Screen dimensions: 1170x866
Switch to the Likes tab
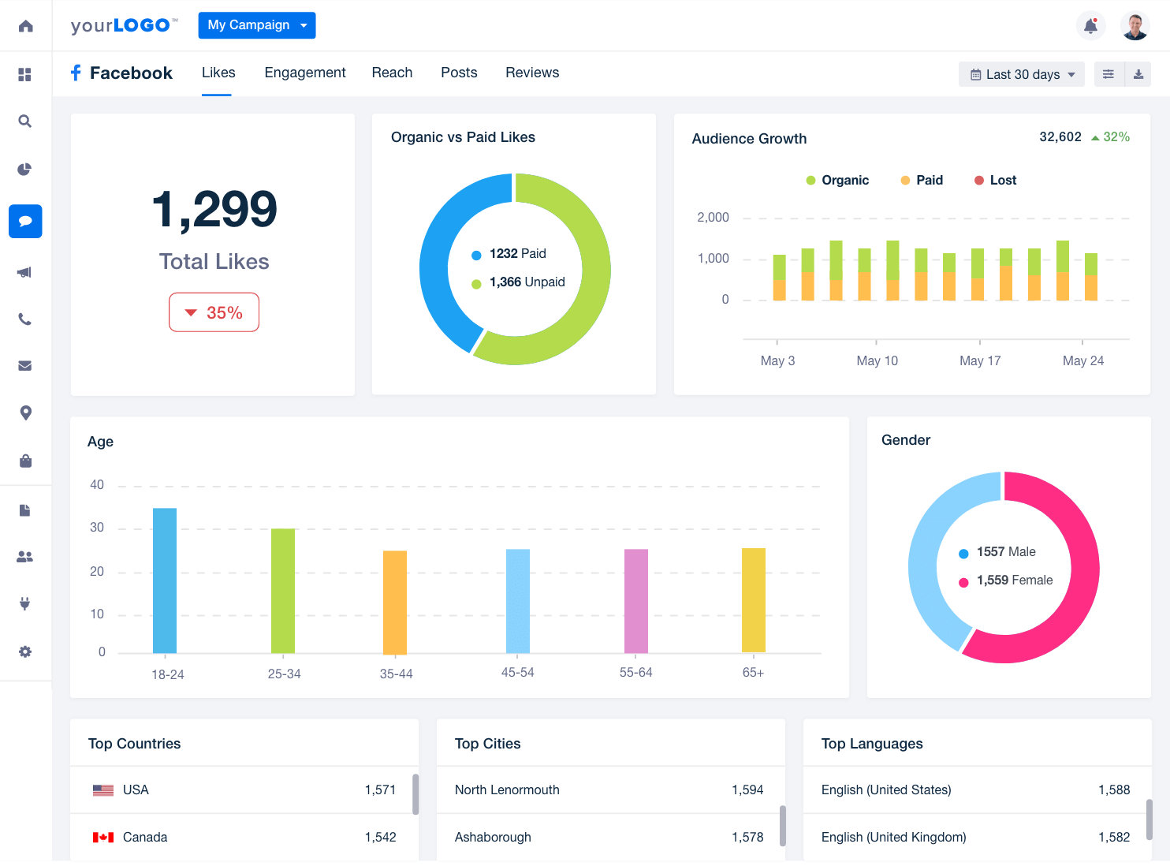pyautogui.click(x=218, y=73)
